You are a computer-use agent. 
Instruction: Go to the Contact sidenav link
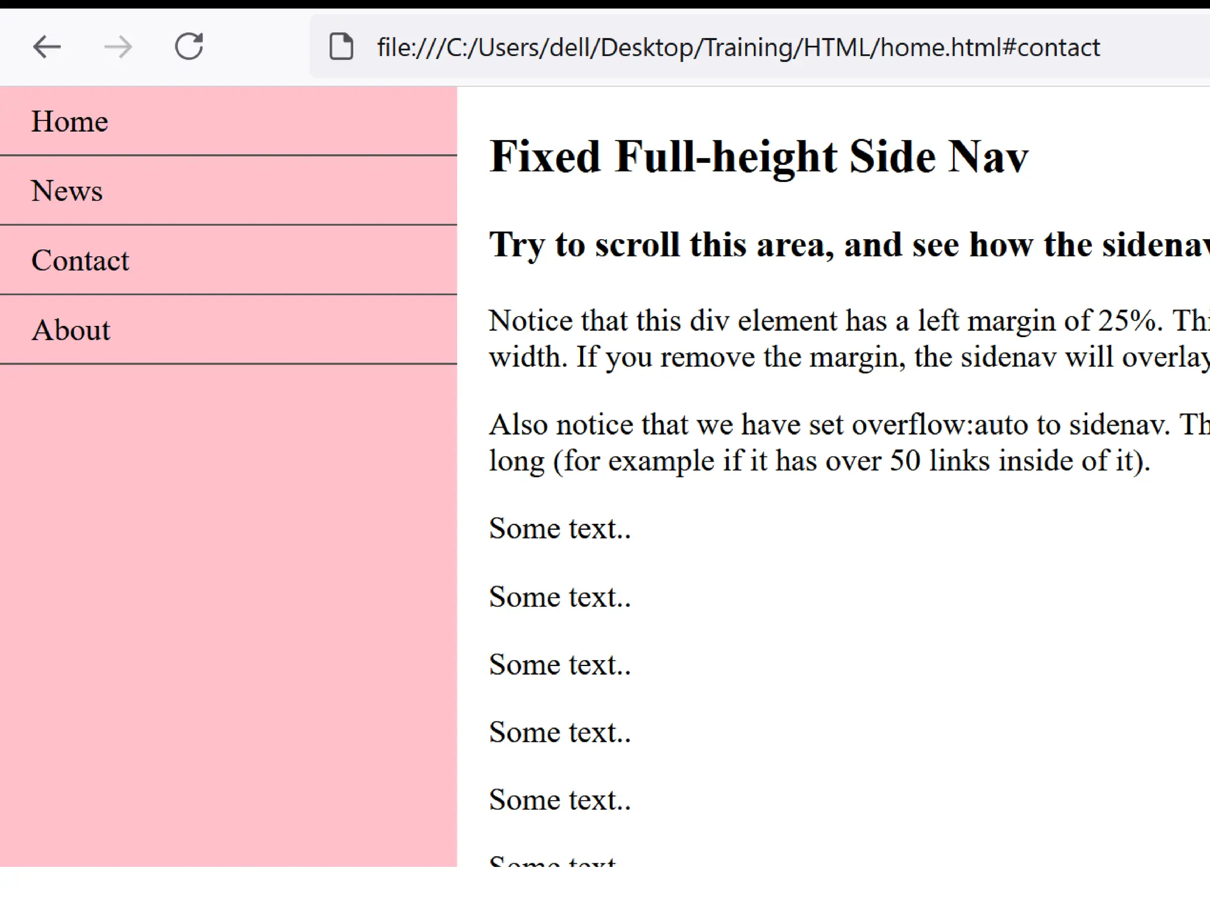pyautogui.click(x=80, y=260)
